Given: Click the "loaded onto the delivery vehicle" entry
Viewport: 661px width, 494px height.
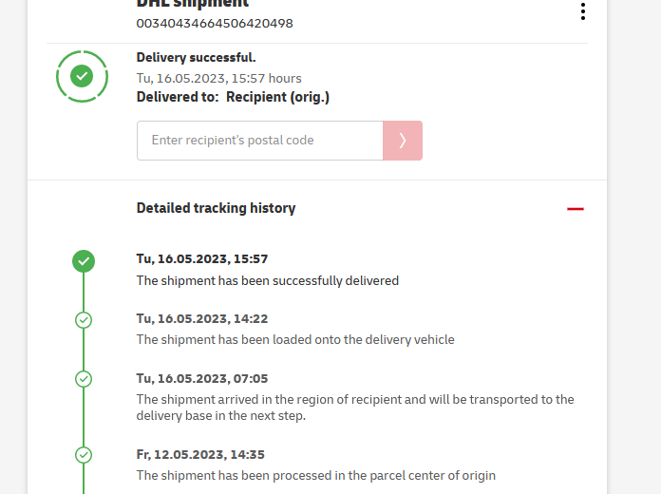Looking at the screenshot, I should point(295,340).
